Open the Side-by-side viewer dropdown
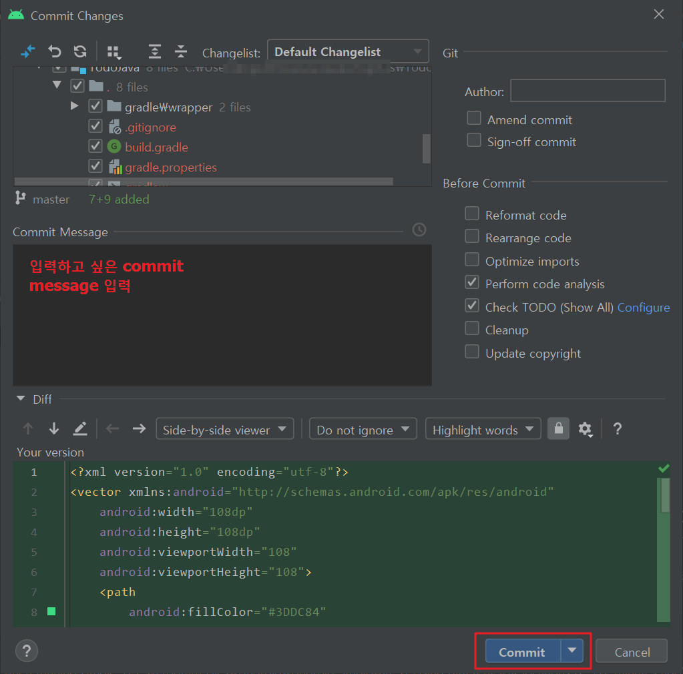683x674 pixels. click(225, 429)
